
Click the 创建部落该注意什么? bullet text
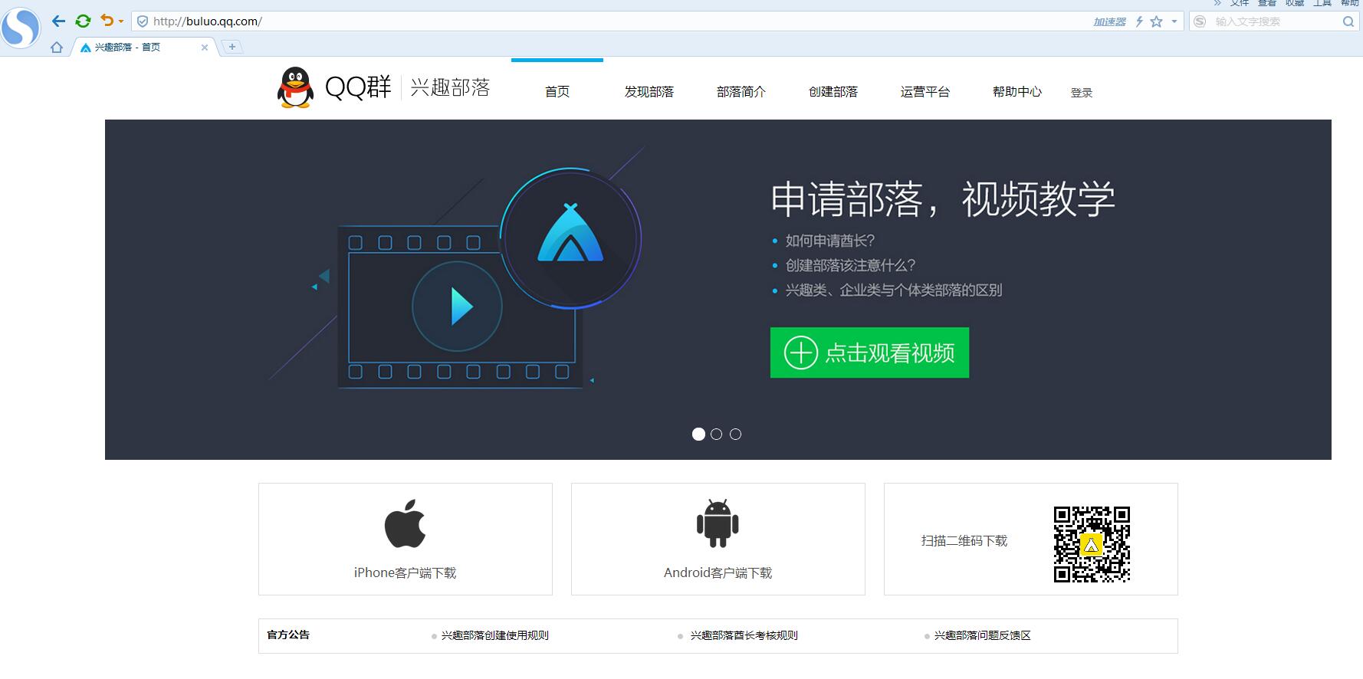coord(850,265)
